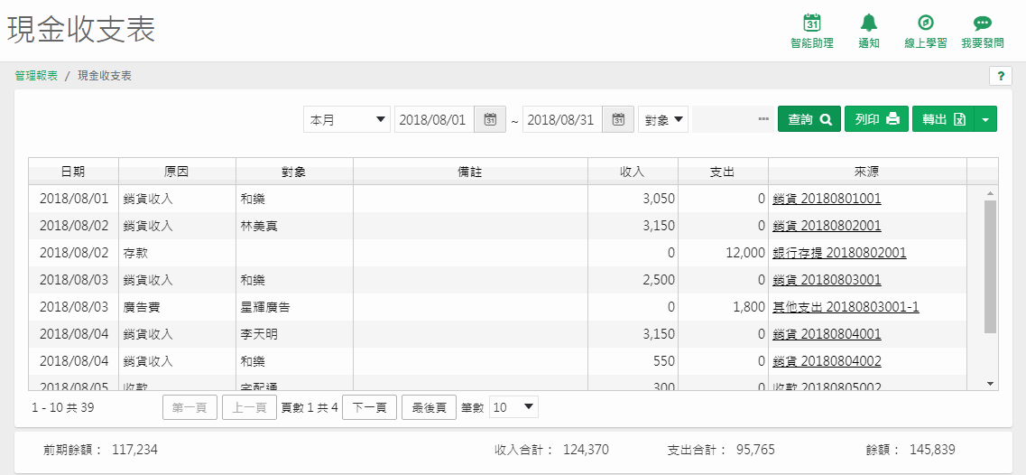The height and width of the screenshot is (475, 1026).
Task: Open the 對象 filter dropdown
Action: [x=663, y=119]
